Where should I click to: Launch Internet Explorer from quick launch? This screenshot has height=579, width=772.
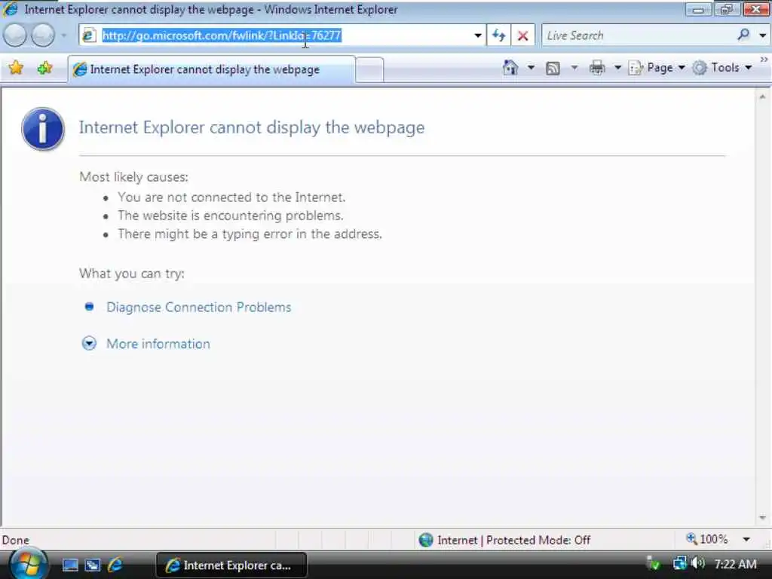pyautogui.click(x=115, y=565)
